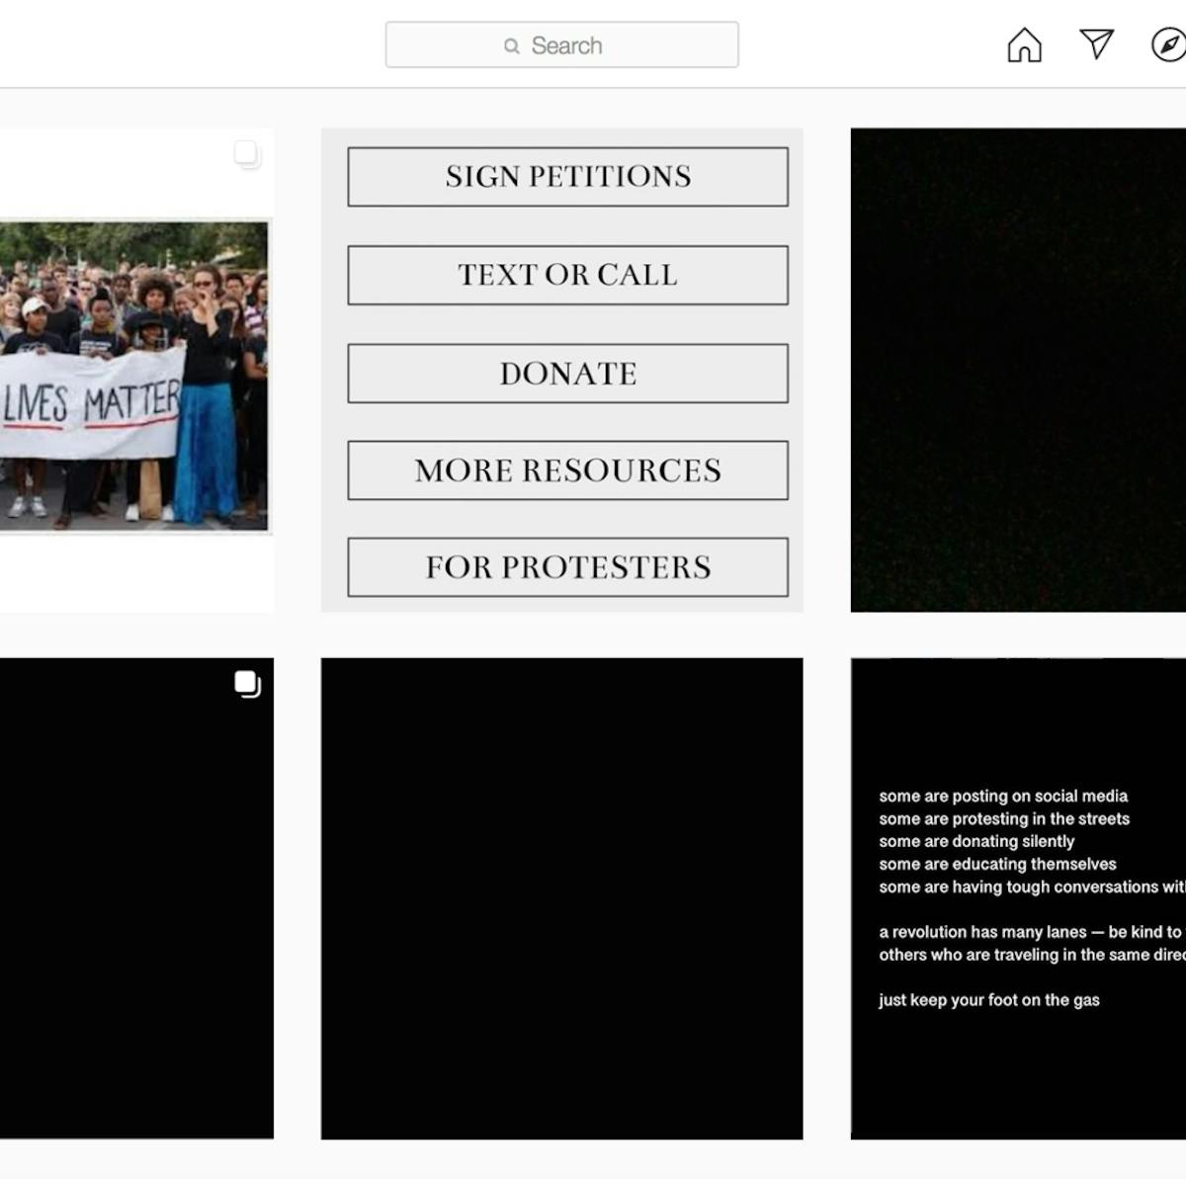Click multi-image icon on bottom-left black post

[247, 684]
